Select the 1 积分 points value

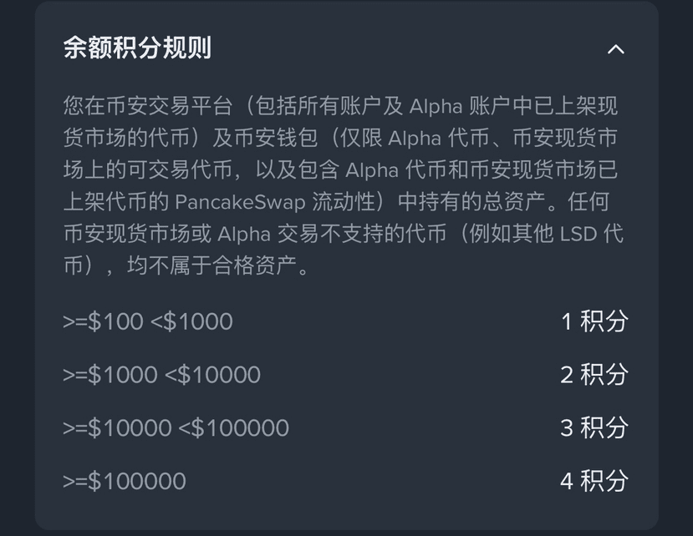[594, 321]
